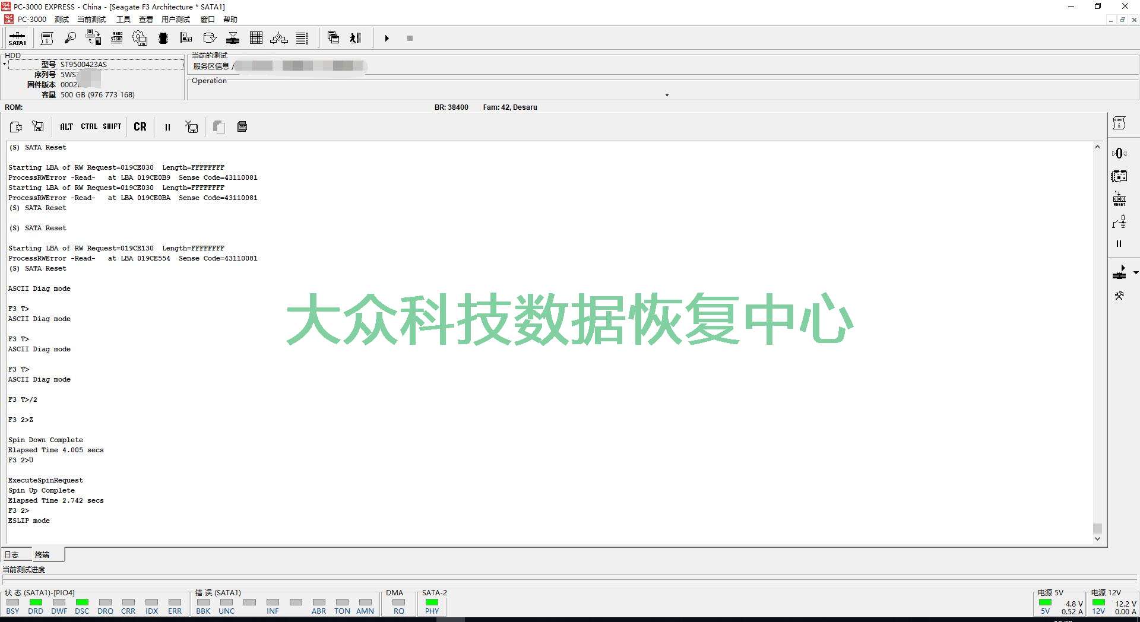
Task: Click the walking man exit icon
Action: (x=356, y=39)
